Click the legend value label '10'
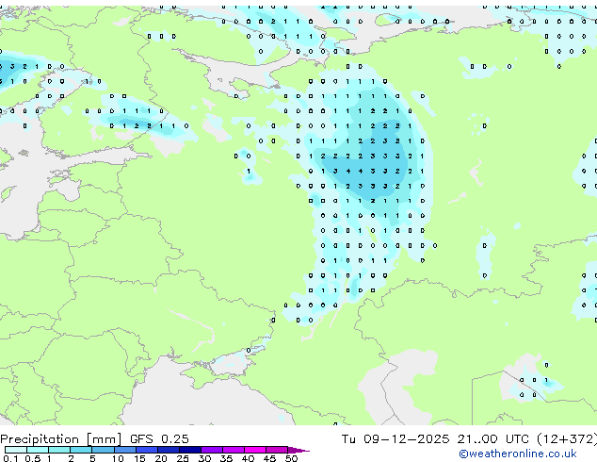Screen dimensions: 597x462 click(x=118, y=458)
